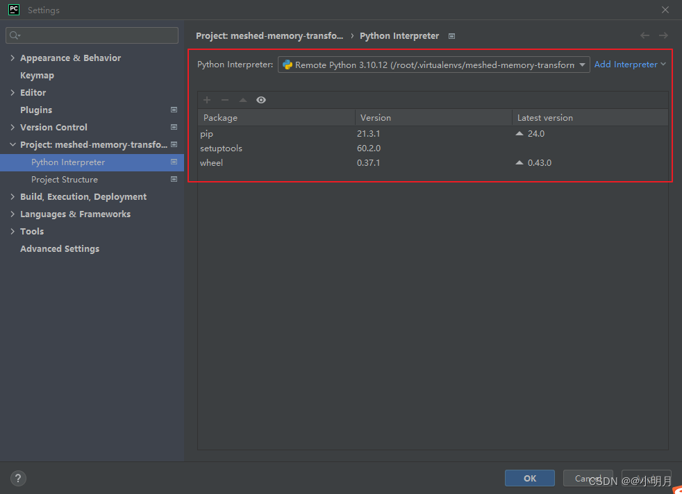682x494 pixels.
Task: Click the help question mark button
Action: coord(18,478)
